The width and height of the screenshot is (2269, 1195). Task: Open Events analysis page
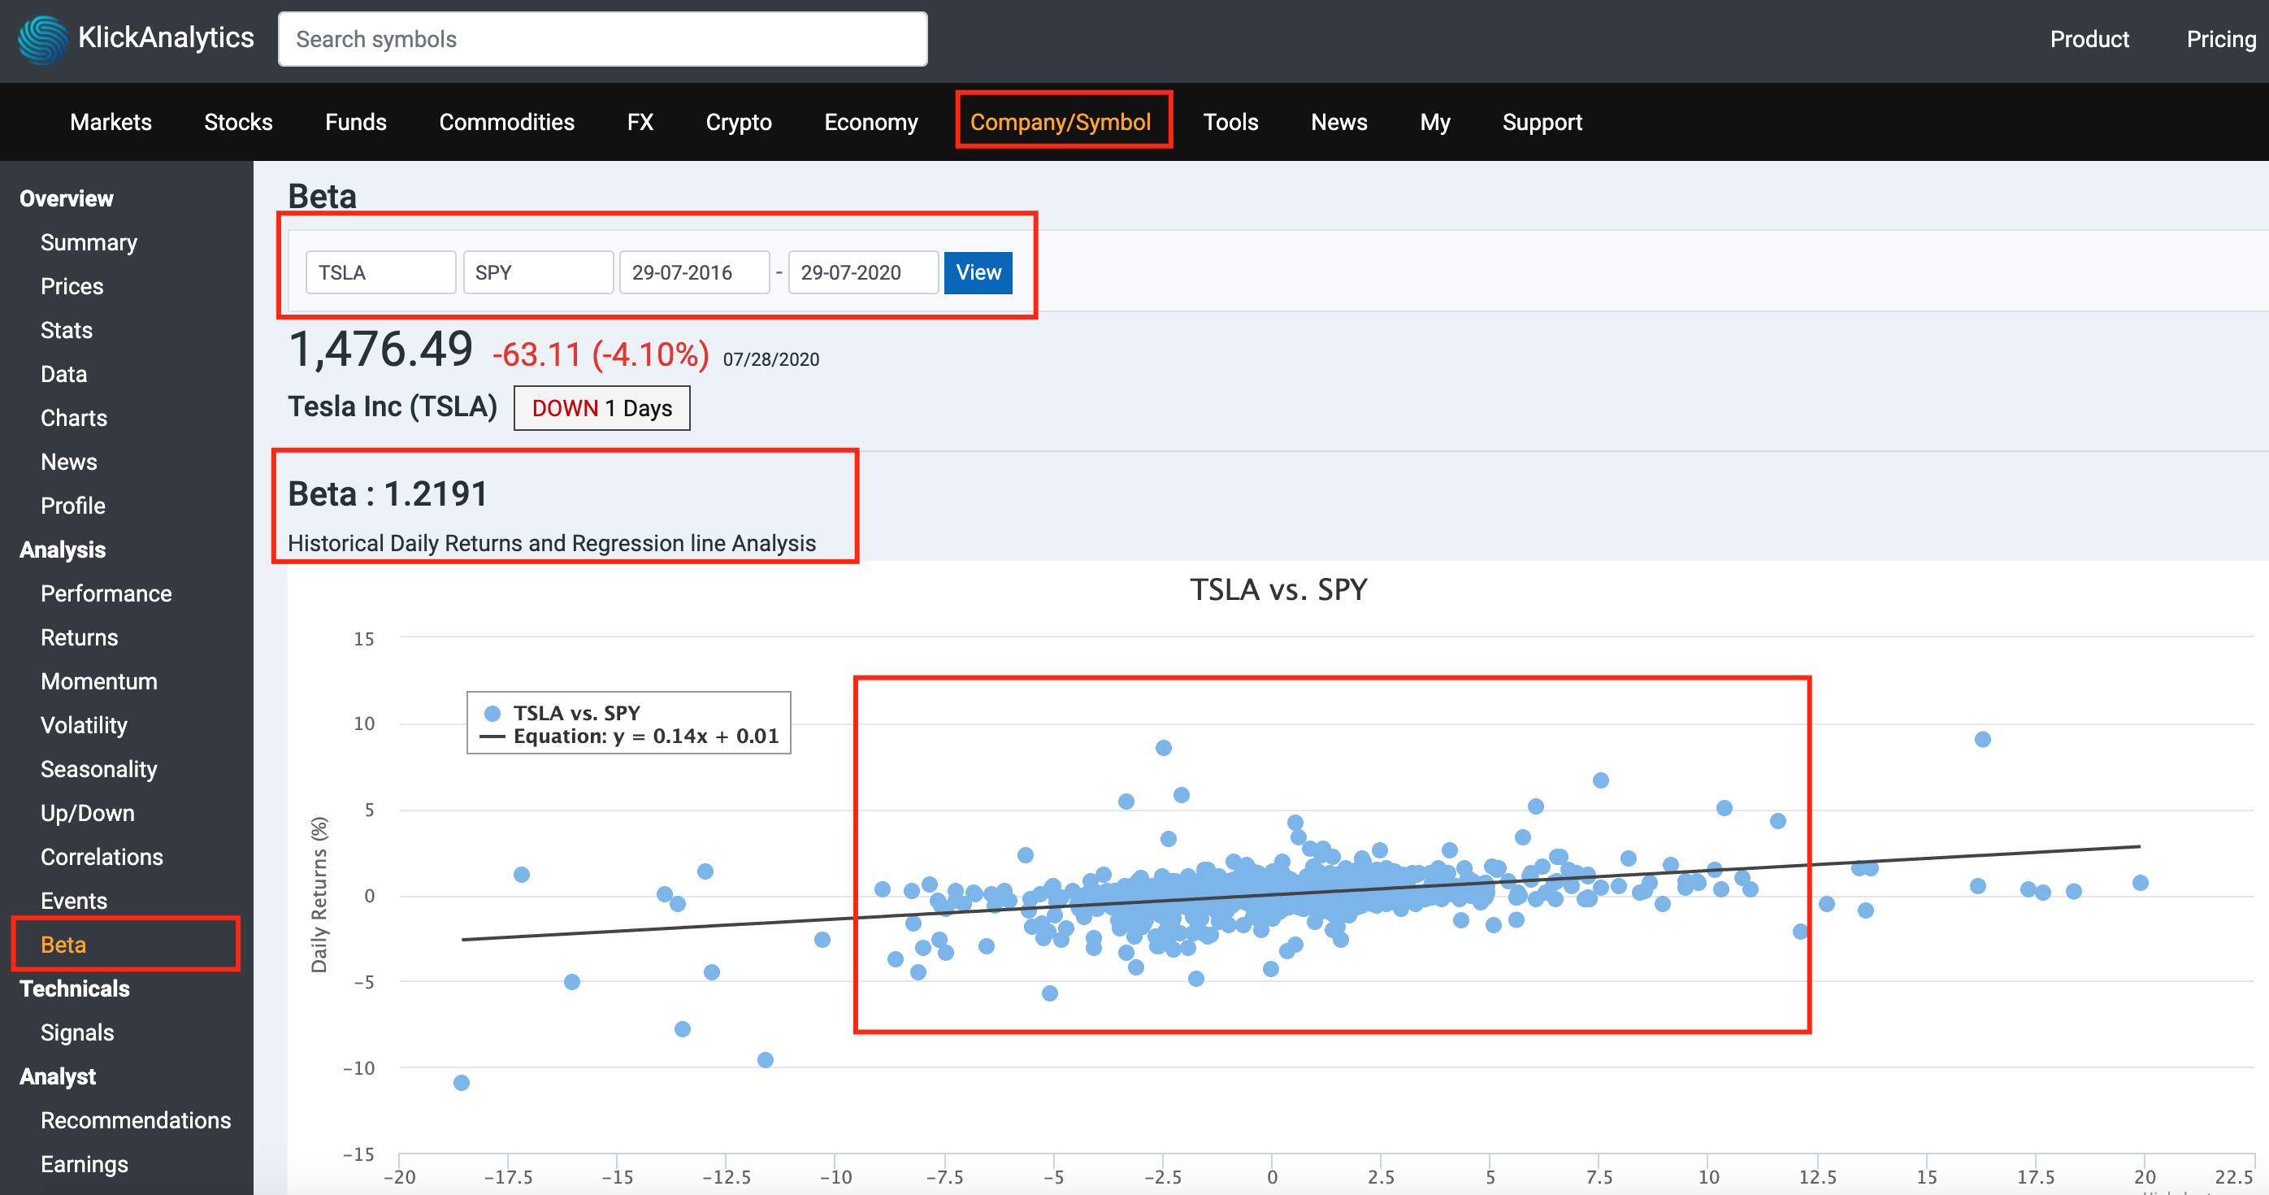coord(74,901)
